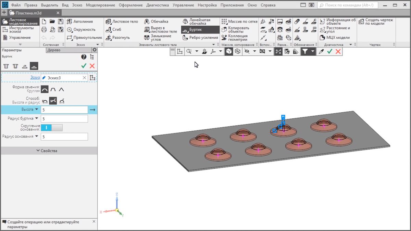
Task: Select Высота и радиус method icon
Action: 53,101
